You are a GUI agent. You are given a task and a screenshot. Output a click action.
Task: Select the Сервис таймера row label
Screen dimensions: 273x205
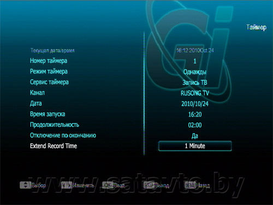point(49,82)
